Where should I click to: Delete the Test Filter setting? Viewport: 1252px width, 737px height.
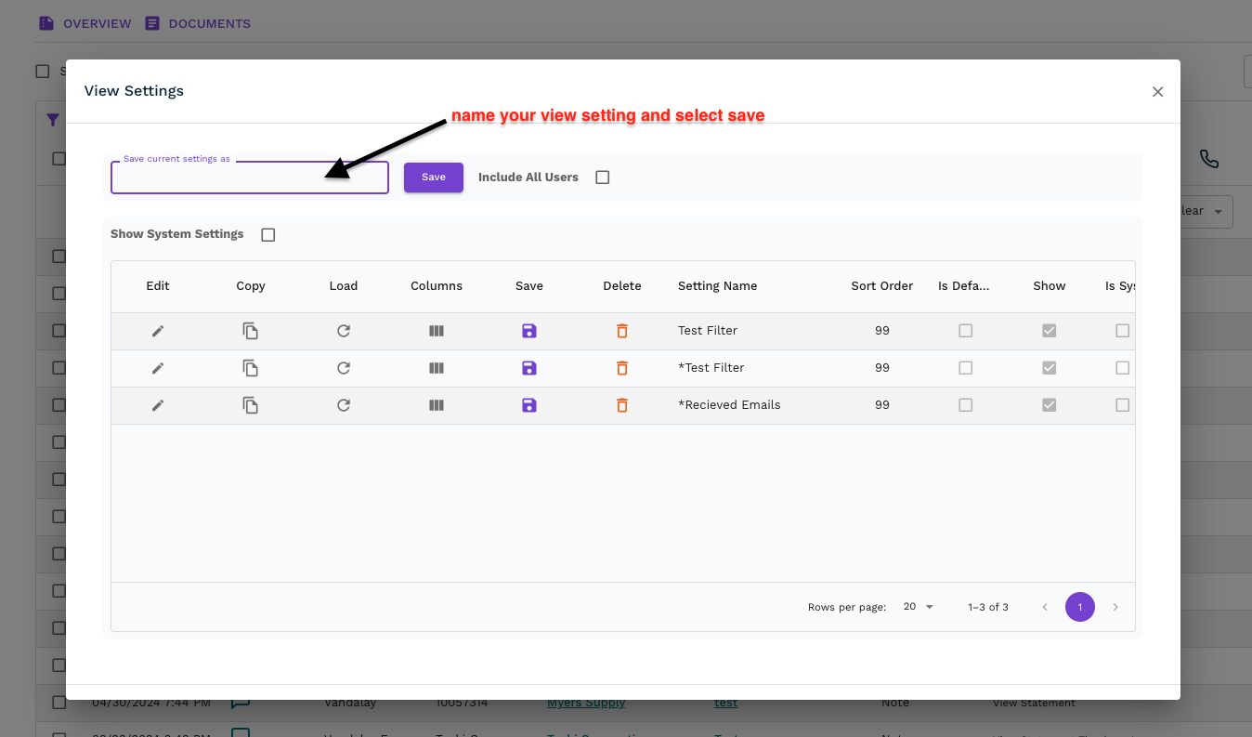tap(622, 331)
